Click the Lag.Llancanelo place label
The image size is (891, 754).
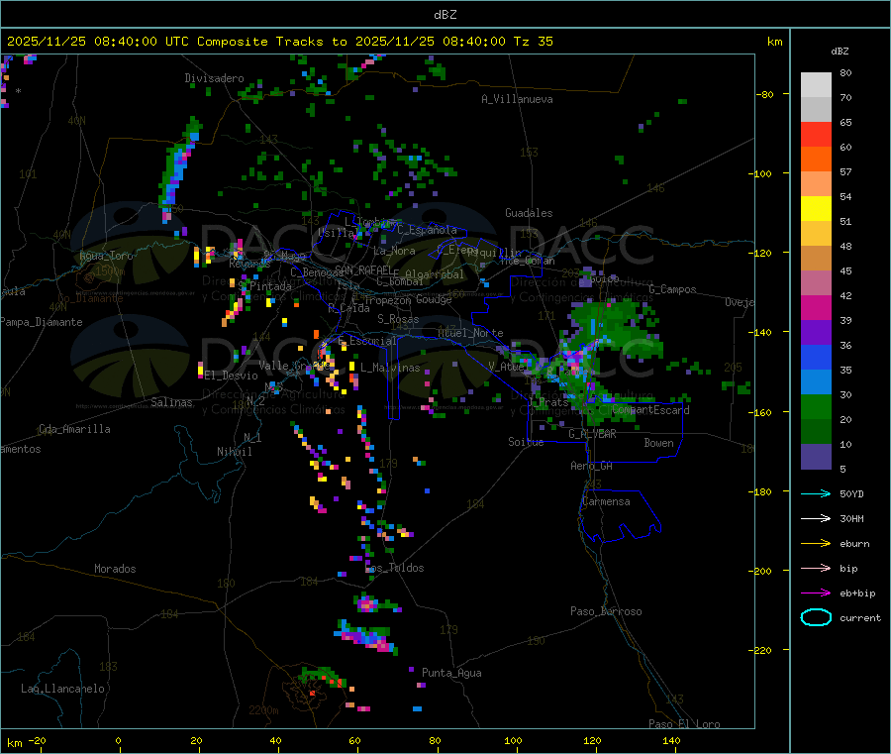click(x=62, y=689)
